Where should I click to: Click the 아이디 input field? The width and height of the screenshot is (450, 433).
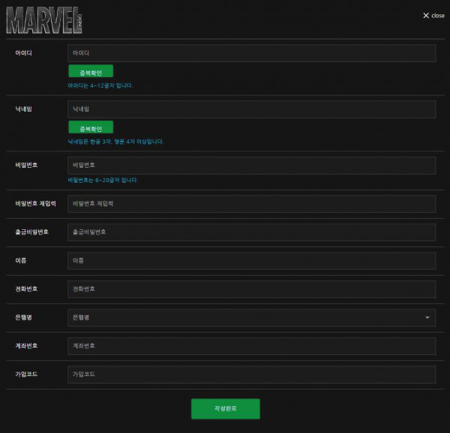point(252,53)
